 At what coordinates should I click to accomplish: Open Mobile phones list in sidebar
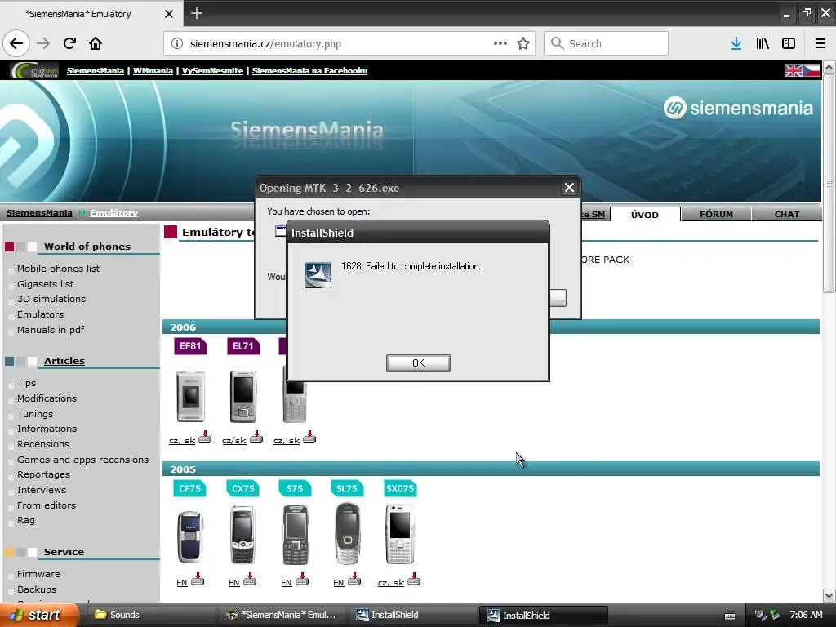pos(58,269)
